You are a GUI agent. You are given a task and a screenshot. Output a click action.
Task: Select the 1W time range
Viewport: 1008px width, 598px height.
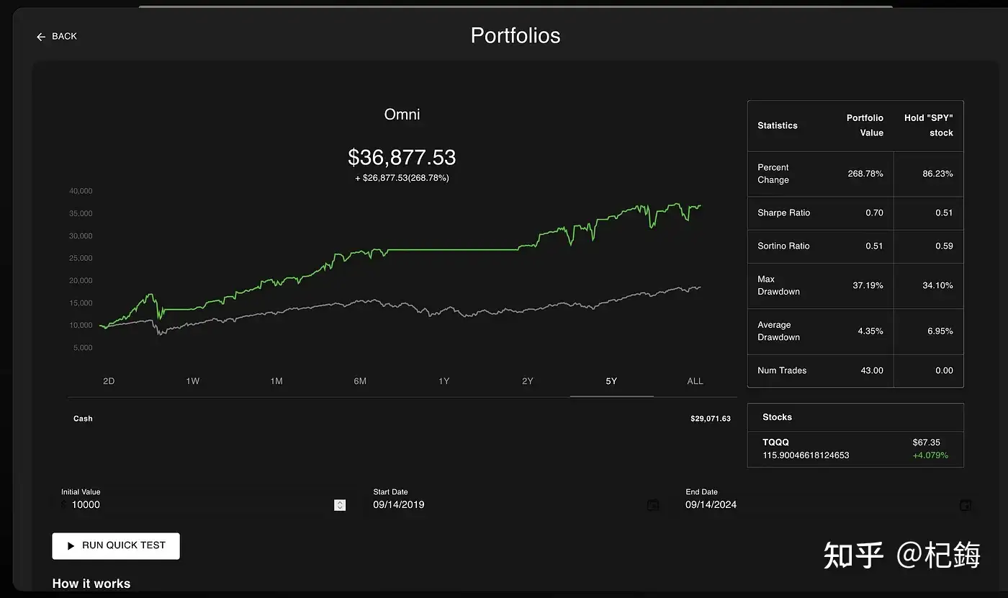pyautogui.click(x=192, y=381)
